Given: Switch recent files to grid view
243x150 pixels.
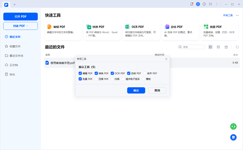Looking at the screenshot, I should tap(218, 47).
